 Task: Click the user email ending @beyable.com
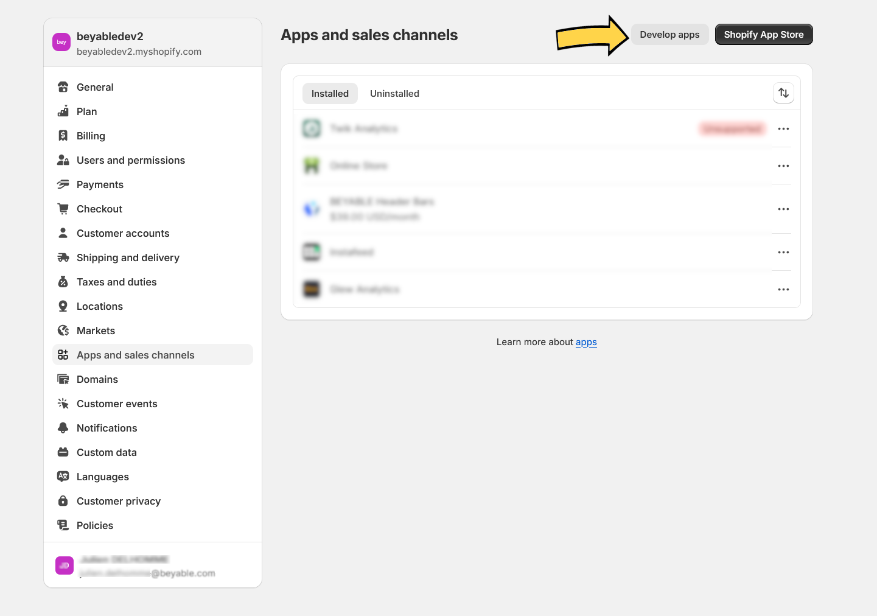tap(147, 573)
